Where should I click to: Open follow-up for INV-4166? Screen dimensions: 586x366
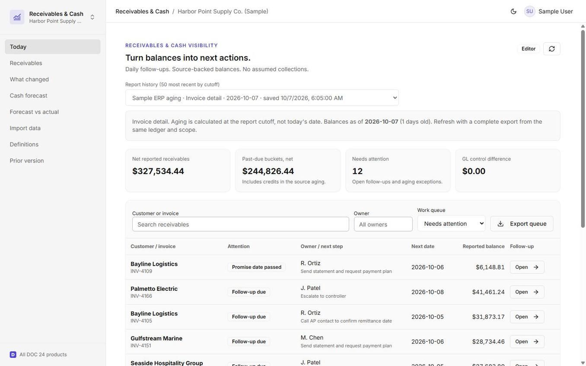[x=527, y=292]
